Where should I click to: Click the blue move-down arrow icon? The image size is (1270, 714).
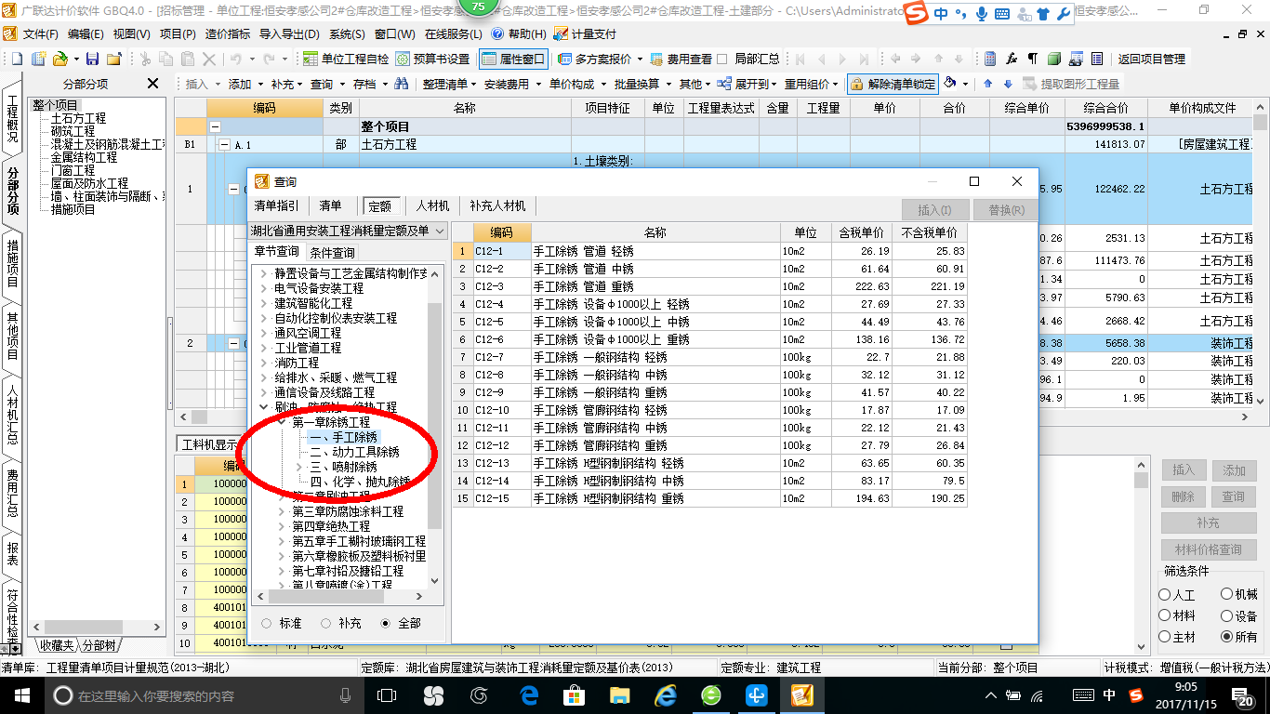pos(1007,84)
